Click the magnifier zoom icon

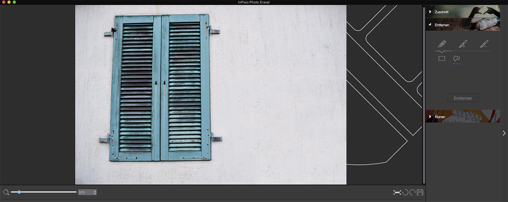pyautogui.click(x=6, y=192)
